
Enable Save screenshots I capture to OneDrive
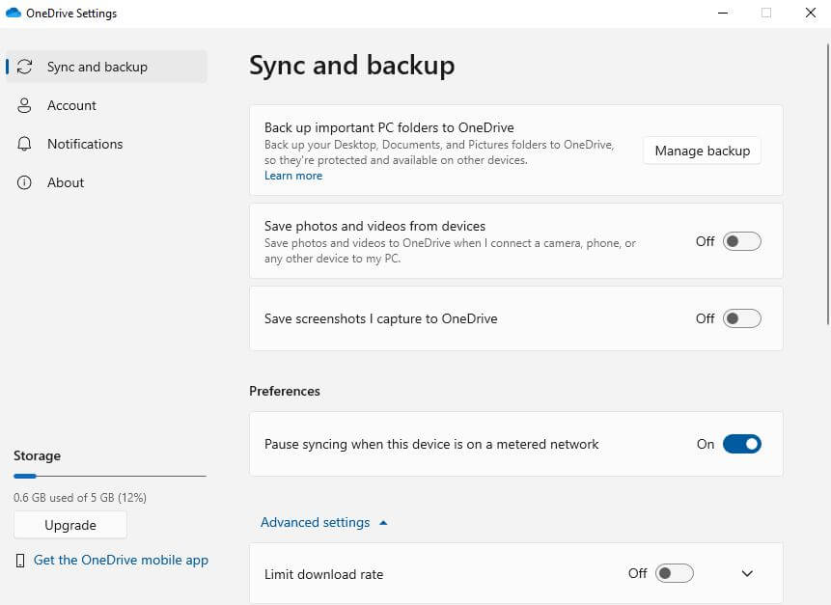point(742,318)
